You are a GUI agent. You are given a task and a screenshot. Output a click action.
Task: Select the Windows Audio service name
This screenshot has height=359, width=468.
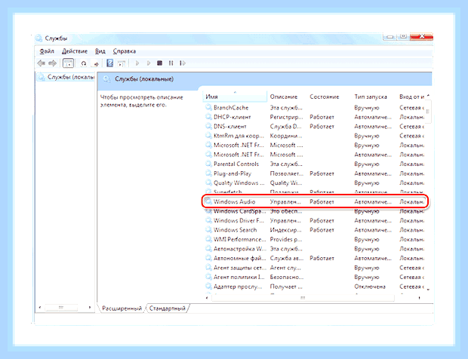pyautogui.click(x=234, y=201)
